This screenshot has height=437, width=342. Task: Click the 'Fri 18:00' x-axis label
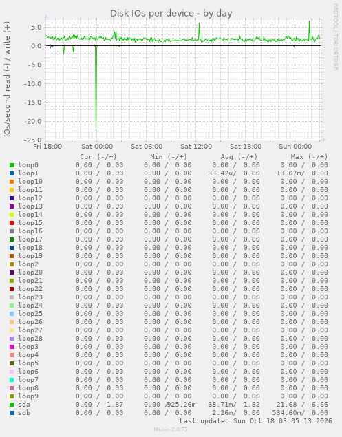point(47,147)
